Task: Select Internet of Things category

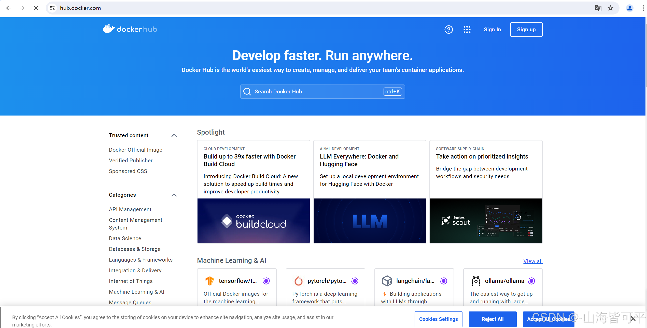Action: (x=131, y=281)
